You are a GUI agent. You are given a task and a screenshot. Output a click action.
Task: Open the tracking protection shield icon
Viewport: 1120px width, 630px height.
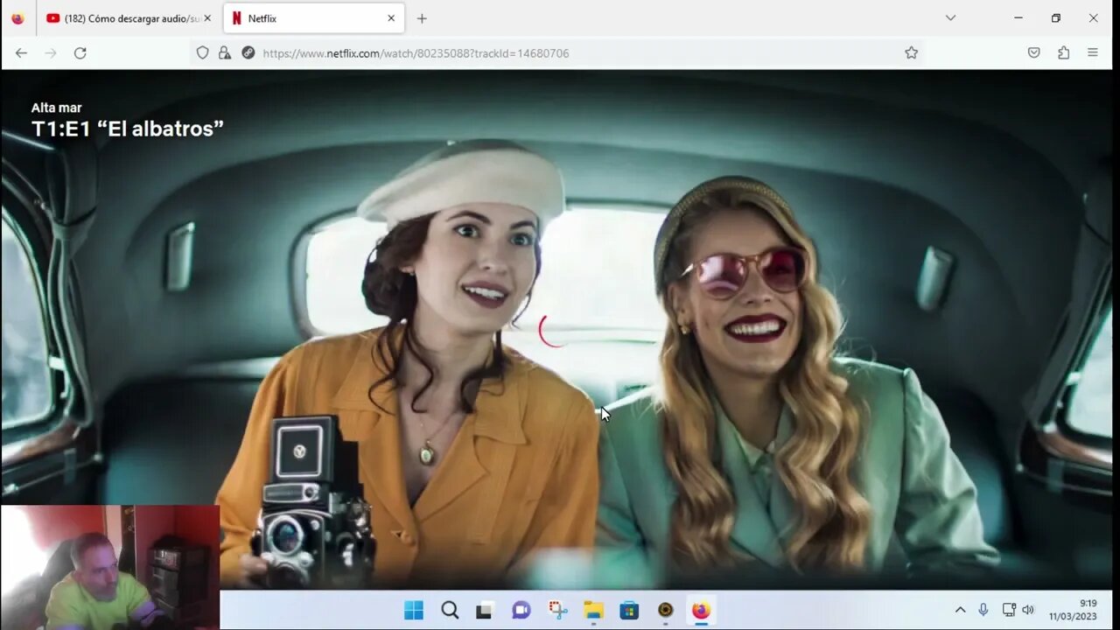tap(203, 53)
